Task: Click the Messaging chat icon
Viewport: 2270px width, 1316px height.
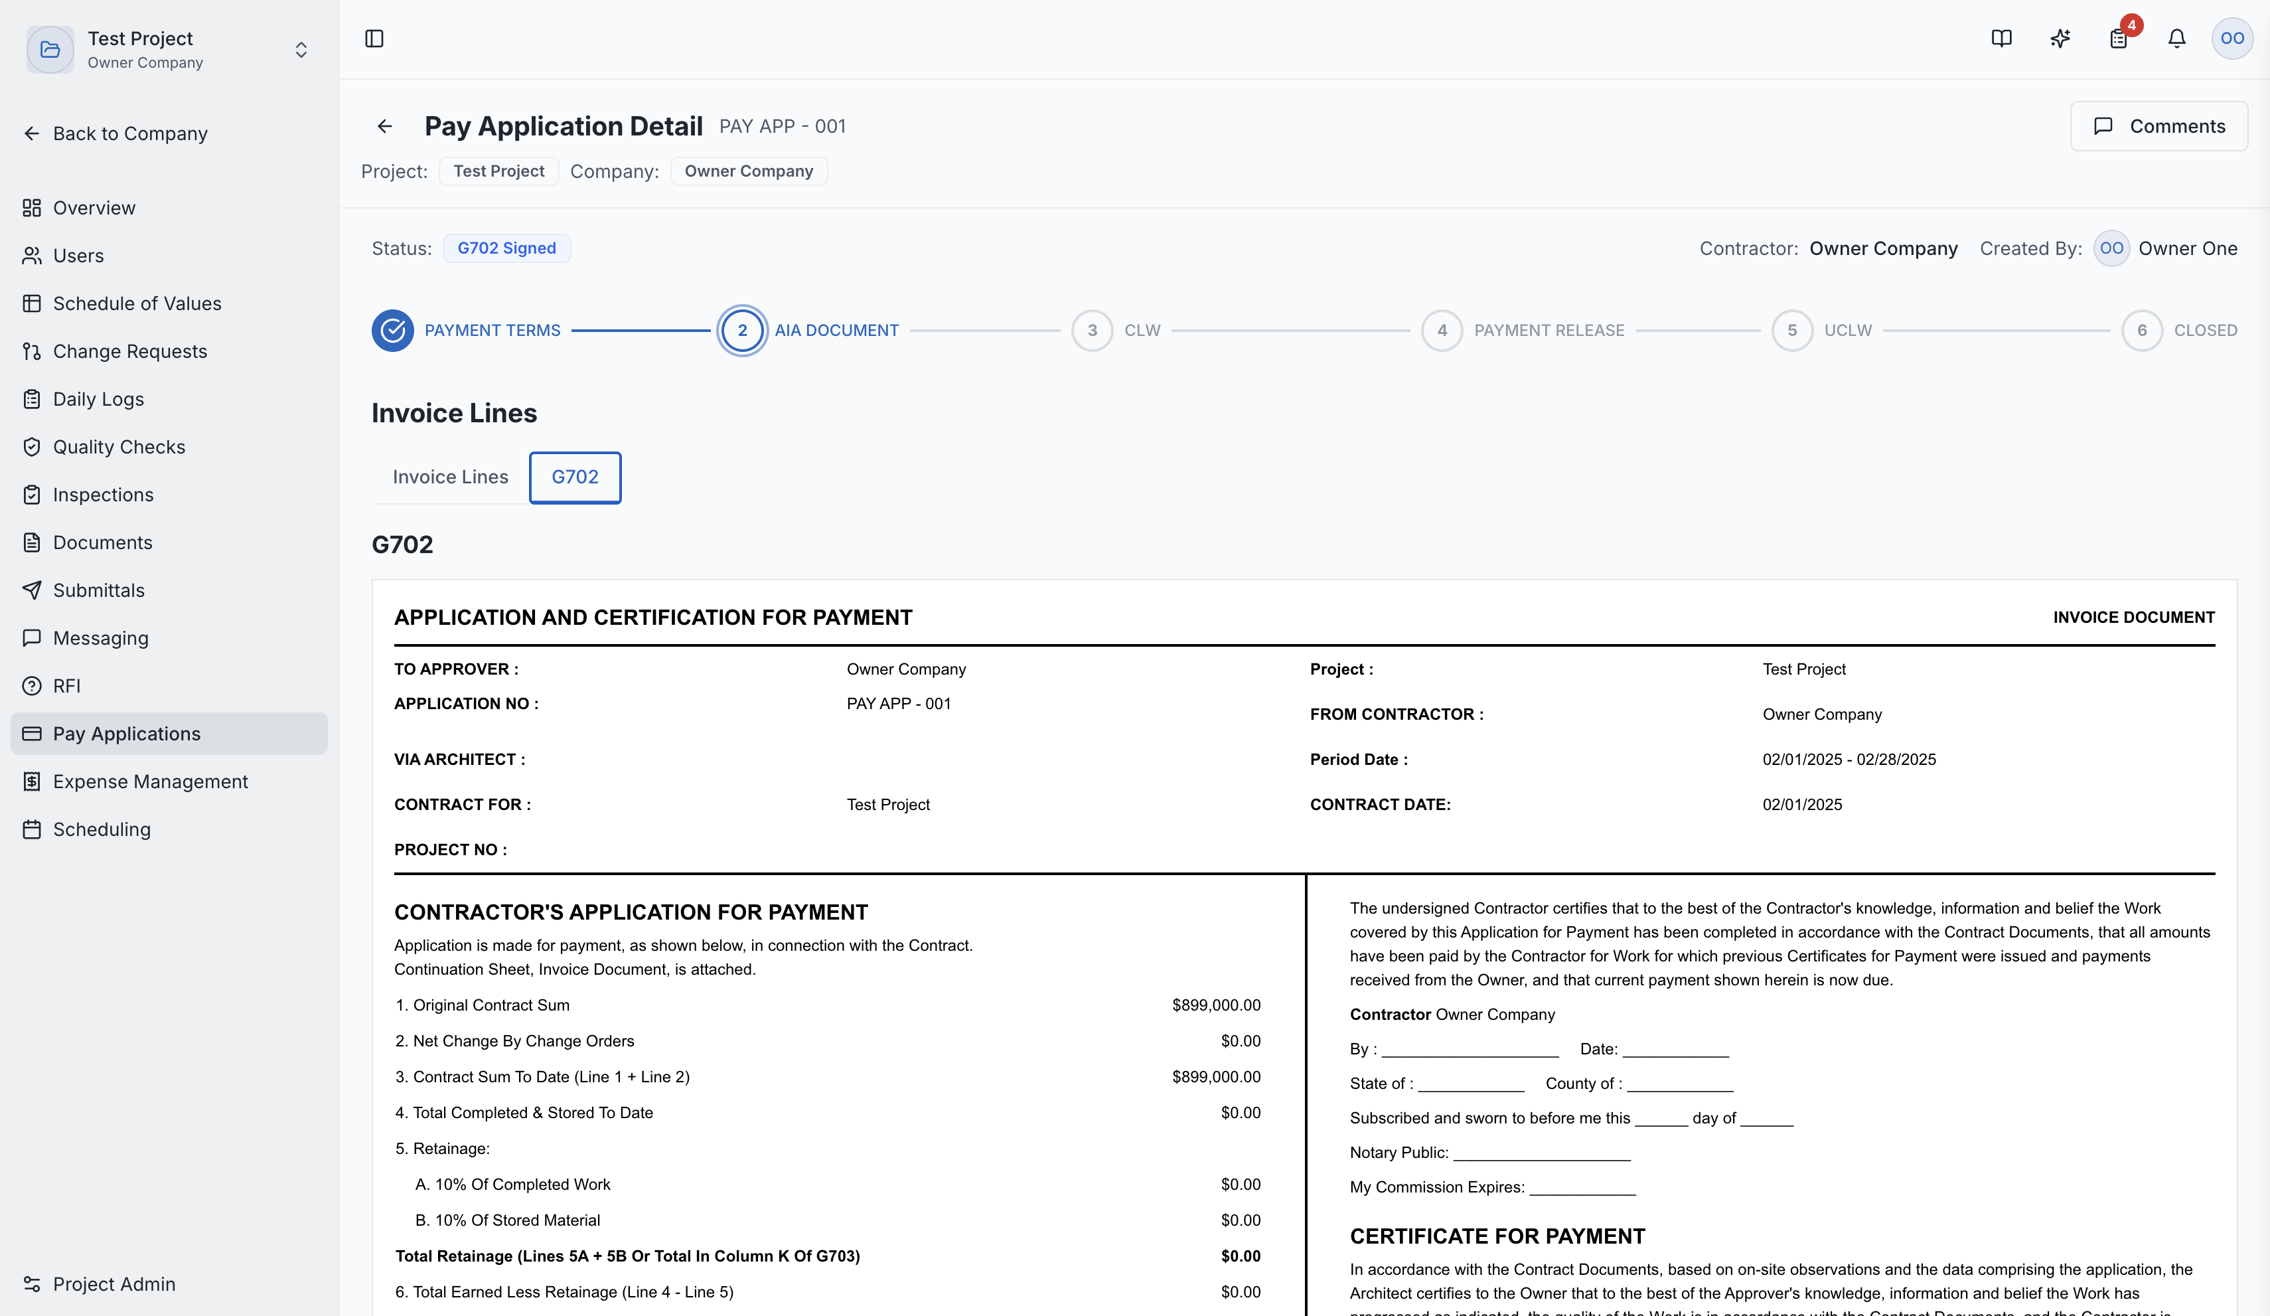Action: [32, 638]
